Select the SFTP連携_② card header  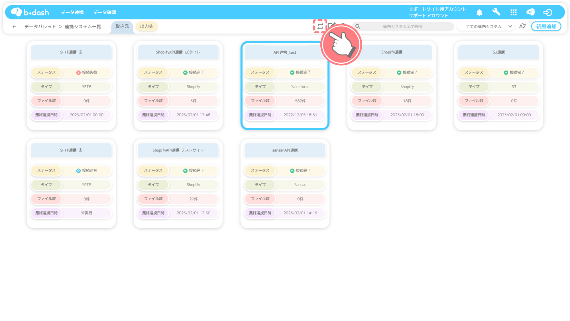71,52
